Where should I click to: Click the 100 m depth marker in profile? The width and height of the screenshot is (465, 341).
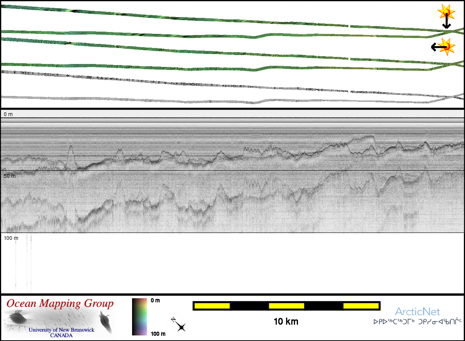click(11, 238)
